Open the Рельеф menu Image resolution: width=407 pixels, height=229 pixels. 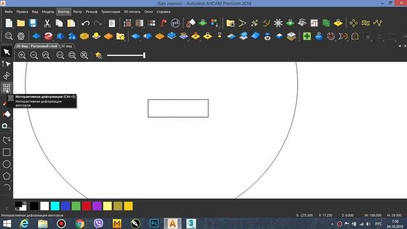(x=92, y=11)
